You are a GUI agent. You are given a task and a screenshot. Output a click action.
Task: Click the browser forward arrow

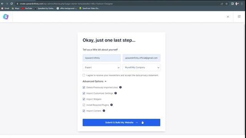tap(7, 3)
